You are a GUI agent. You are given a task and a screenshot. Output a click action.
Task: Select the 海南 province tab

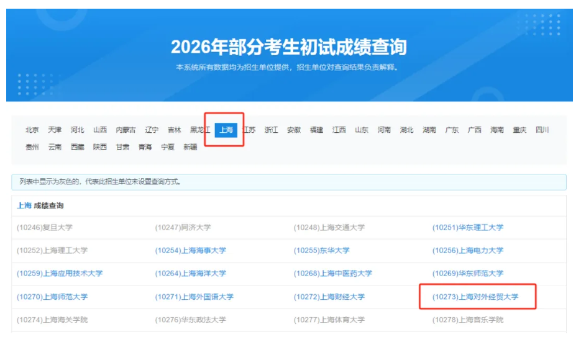[x=497, y=130]
